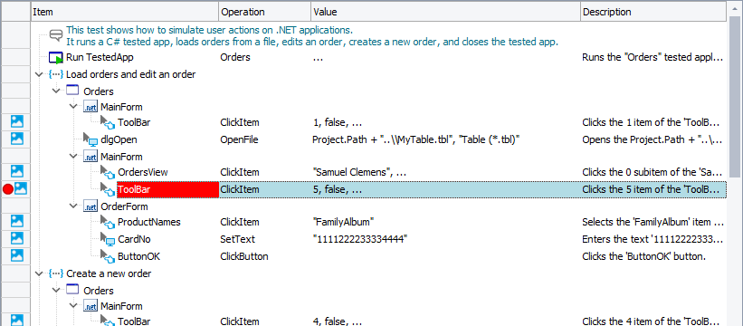Click the image icon in the ProductNames row gutter
The height and width of the screenshot is (326, 743).
(16, 221)
